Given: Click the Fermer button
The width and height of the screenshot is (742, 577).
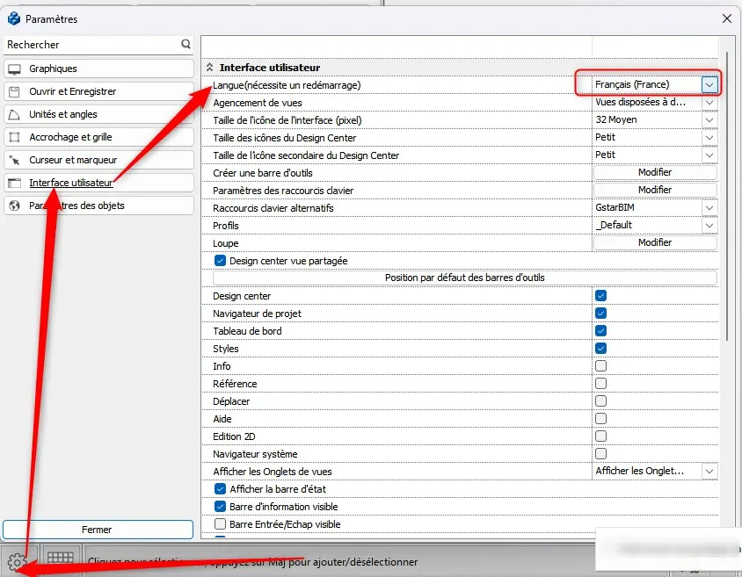Looking at the screenshot, I should pos(98,530).
